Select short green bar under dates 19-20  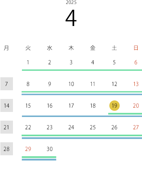point(125,114)
